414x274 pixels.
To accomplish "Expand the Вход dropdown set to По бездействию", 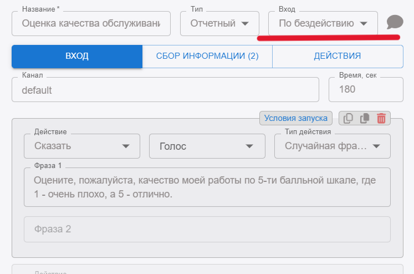I will click(x=323, y=23).
